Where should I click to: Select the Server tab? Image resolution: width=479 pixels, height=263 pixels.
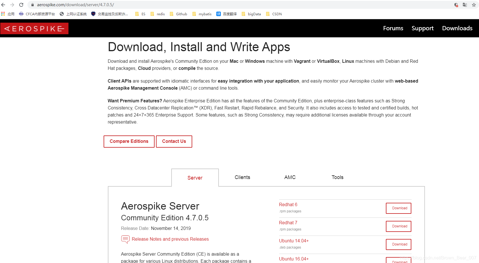pos(195,178)
